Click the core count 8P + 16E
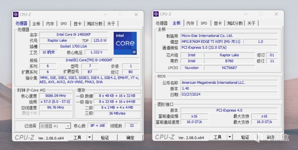This screenshot has width=298, height=150. point(98,126)
